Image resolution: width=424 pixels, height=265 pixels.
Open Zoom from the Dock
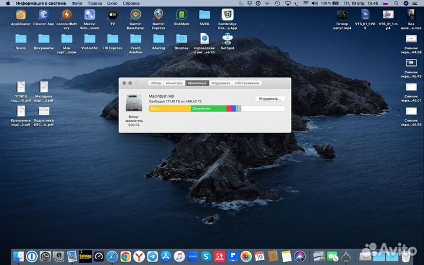point(193,256)
